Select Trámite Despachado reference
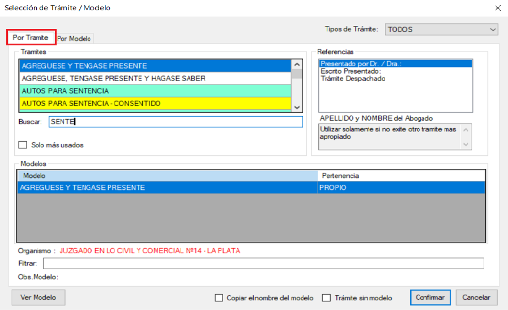 point(353,79)
